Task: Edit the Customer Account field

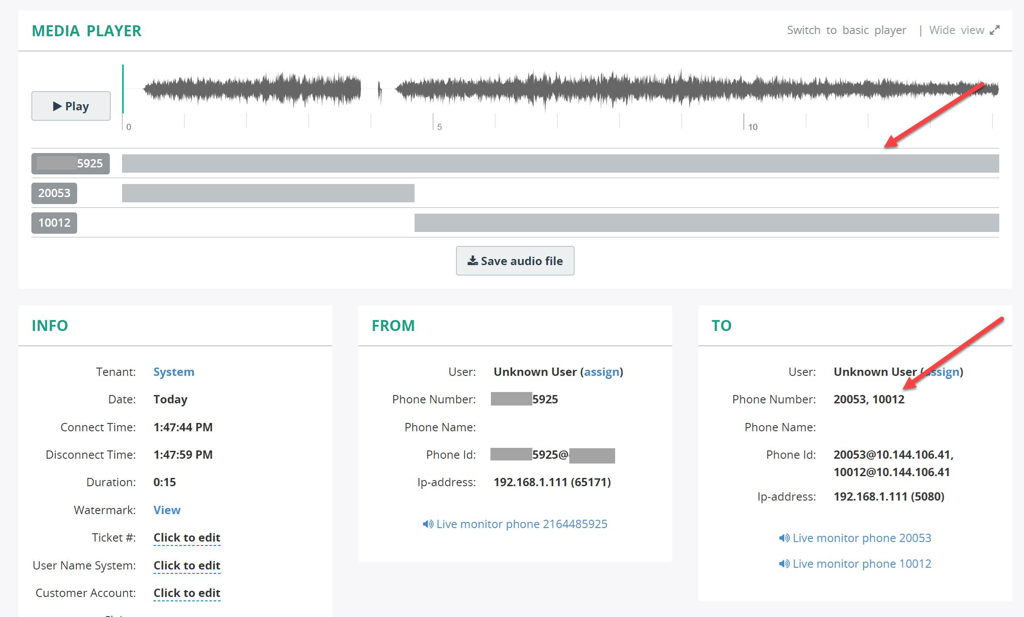Action: pyautogui.click(x=187, y=593)
